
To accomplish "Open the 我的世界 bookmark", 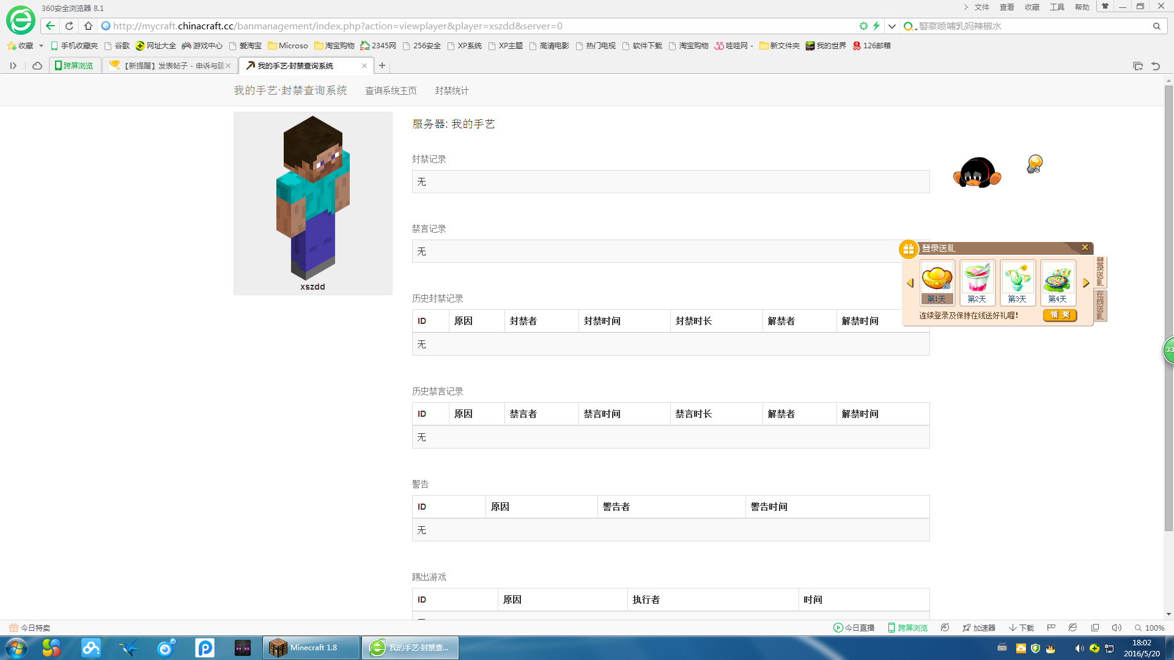I will pyautogui.click(x=826, y=46).
